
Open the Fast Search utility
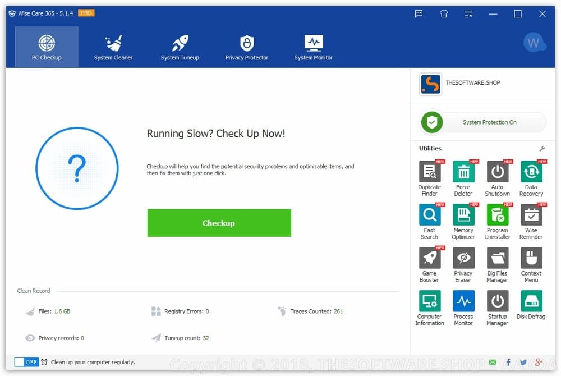click(x=429, y=222)
